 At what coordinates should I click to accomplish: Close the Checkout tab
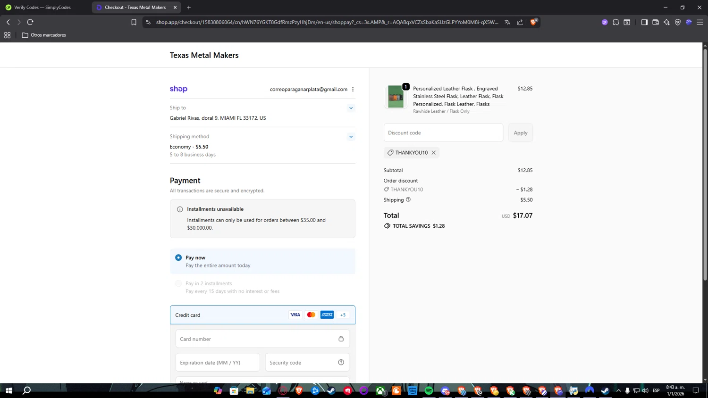(175, 8)
